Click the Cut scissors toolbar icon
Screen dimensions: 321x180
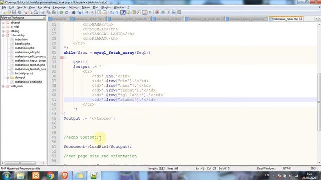[x=43, y=12]
